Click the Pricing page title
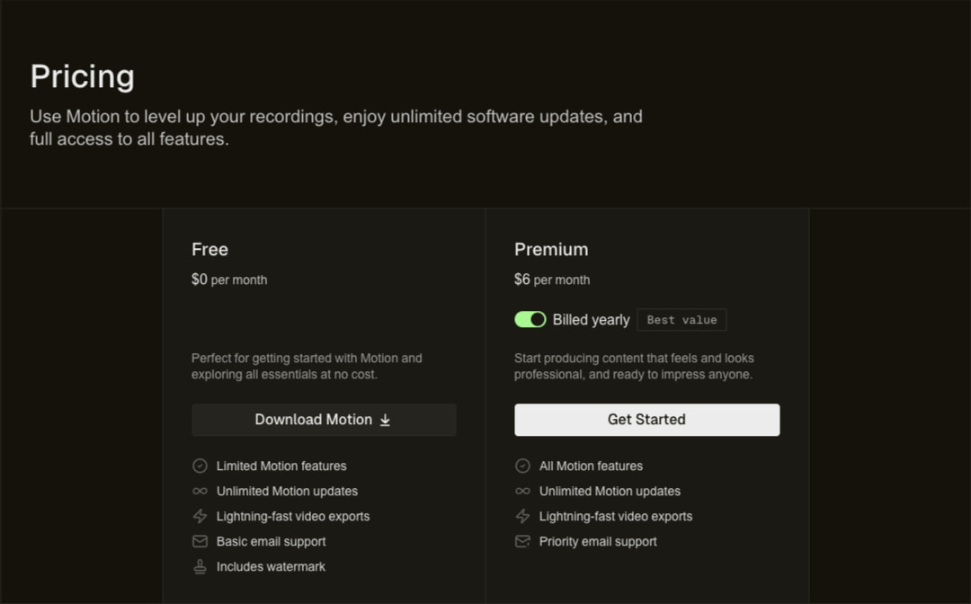 (83, 76)
